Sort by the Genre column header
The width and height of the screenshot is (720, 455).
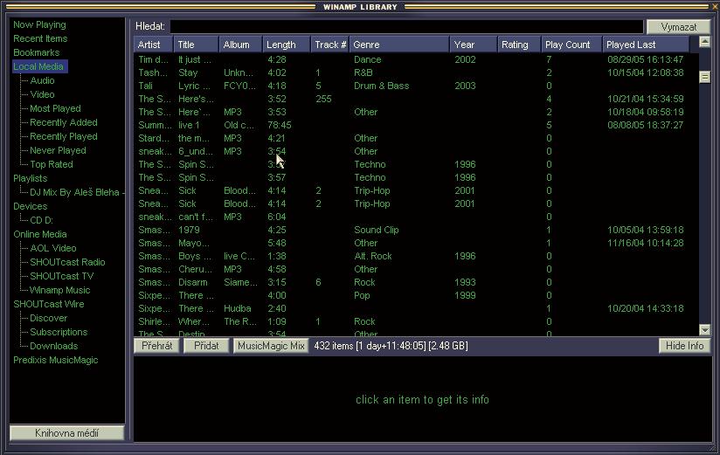click(399, 45)
